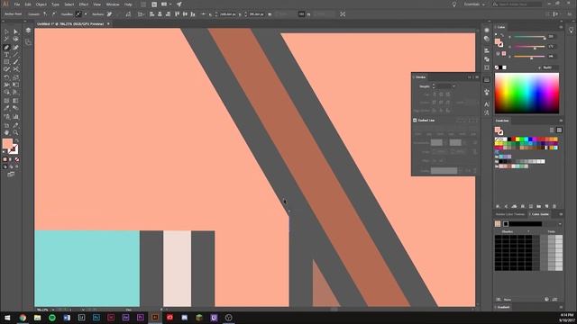Activate the Pen tool

pyautogui.click(x=6, y=48)
